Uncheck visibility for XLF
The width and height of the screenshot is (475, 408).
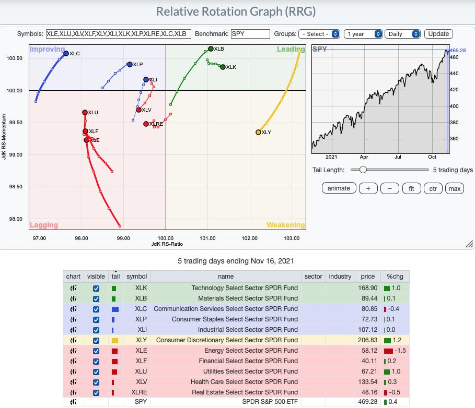coord(96,362)
